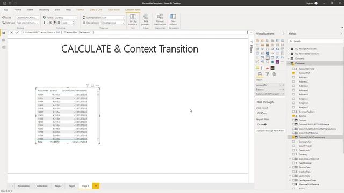Open the Table tools ribbon tab
This screenshot has height=193, width=344.
click(x=113, y=10)
